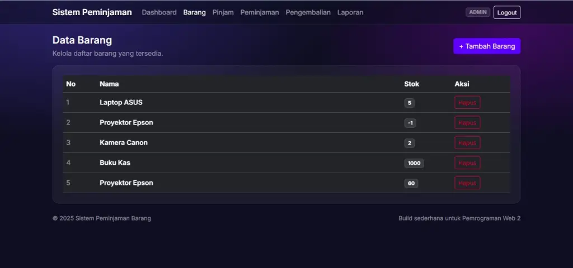Click the Logout button

click(506, 12)
